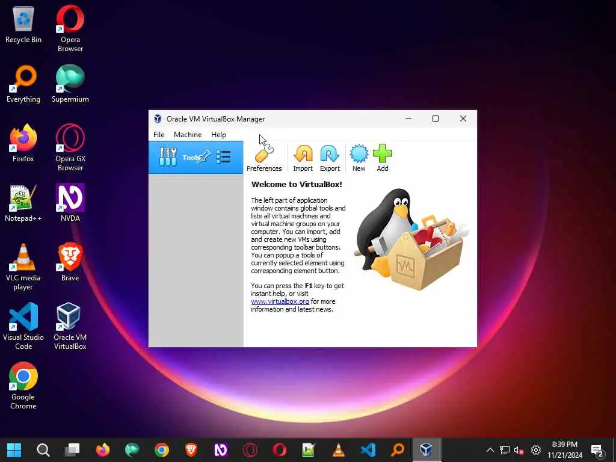Open the network status tray icon
616x462 pixels.
coord(505,450)
